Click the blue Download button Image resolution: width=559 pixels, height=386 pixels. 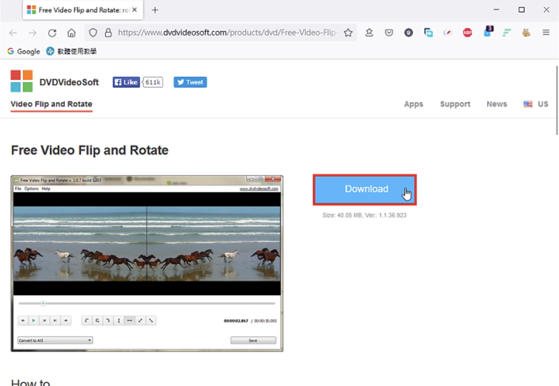[365, 190]
